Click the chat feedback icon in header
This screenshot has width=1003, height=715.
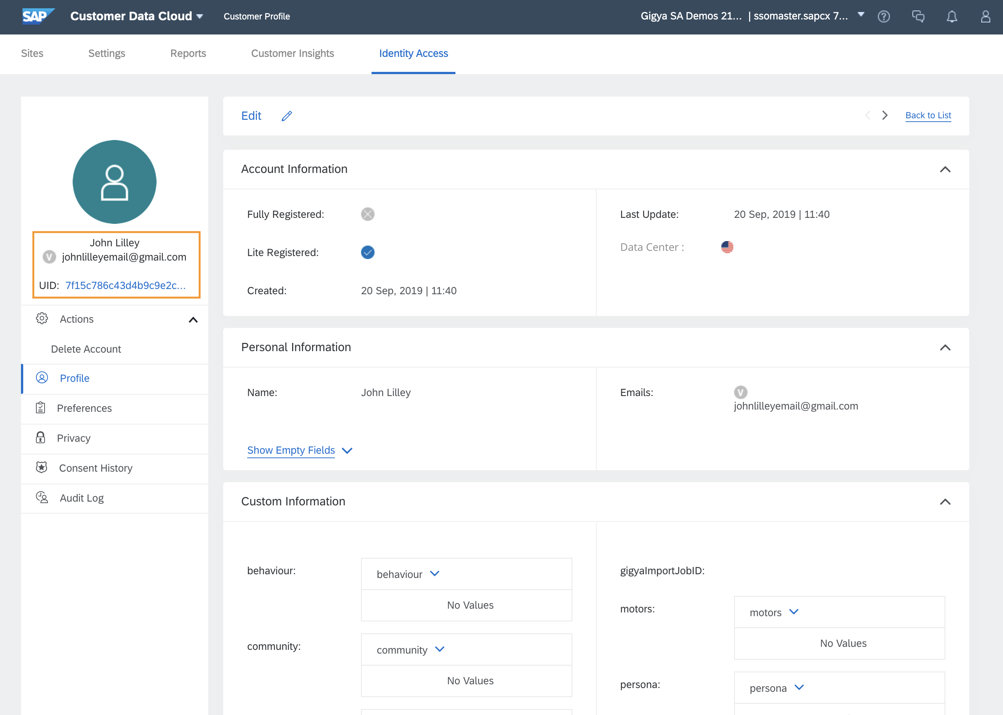[x=918, y=17]
